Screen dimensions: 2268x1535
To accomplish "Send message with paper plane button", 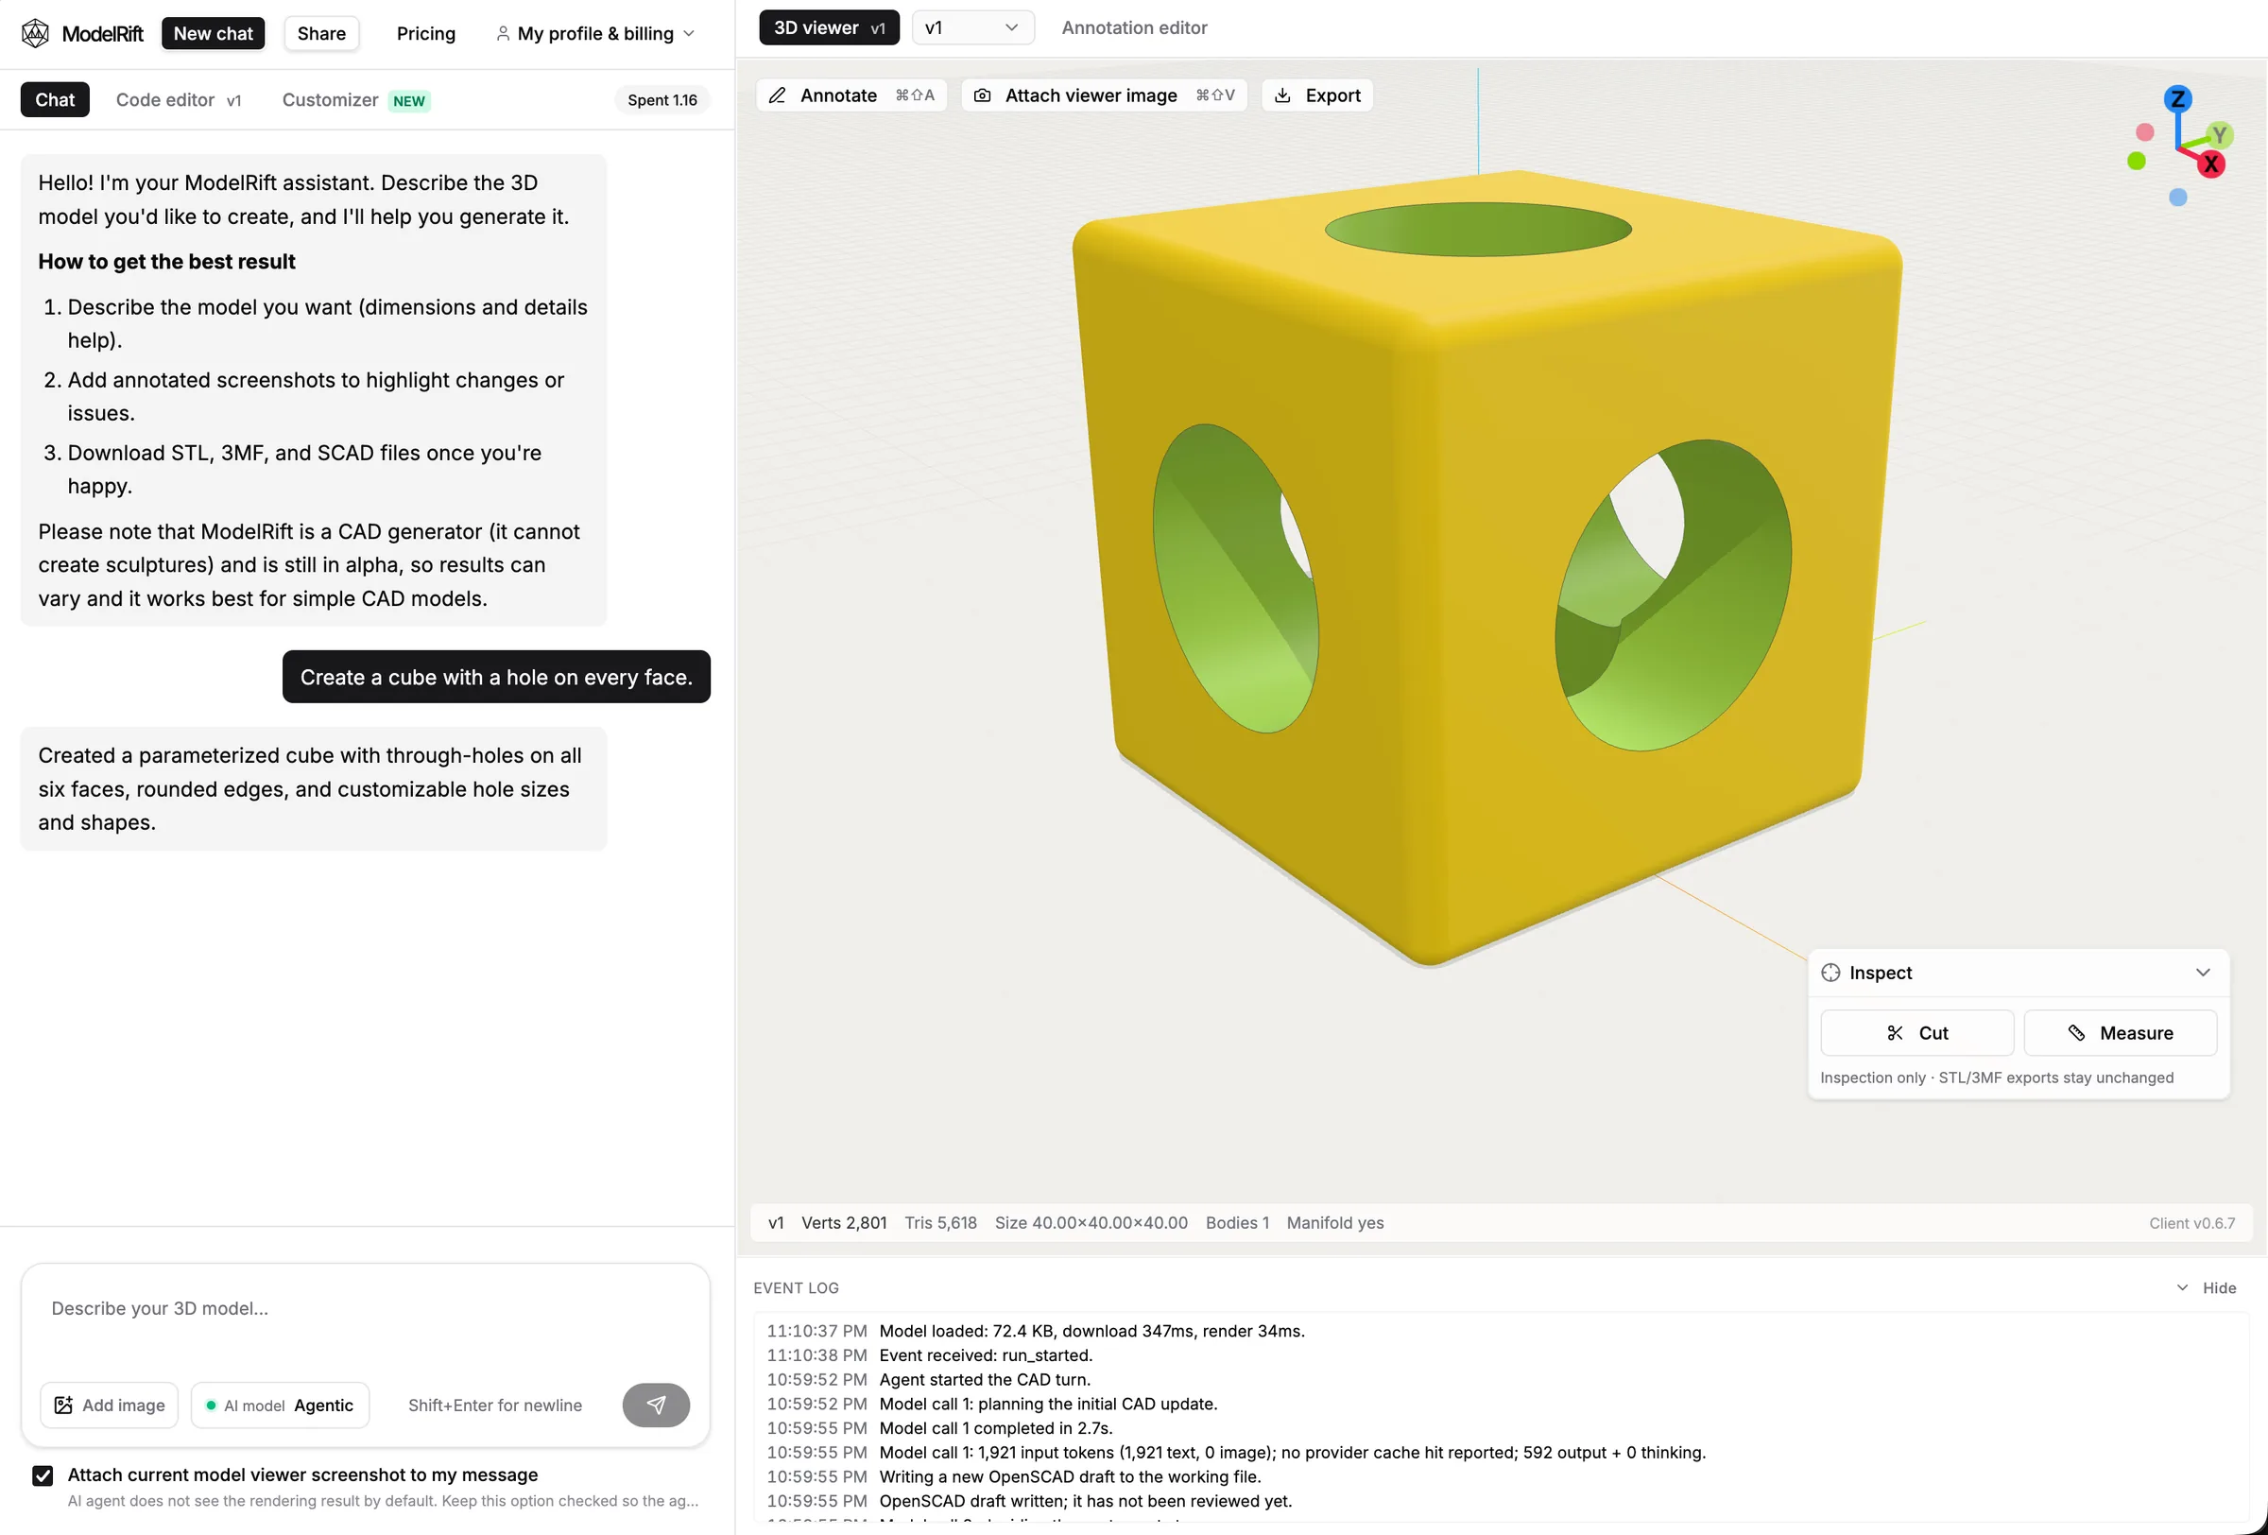I will (656, 1405).
